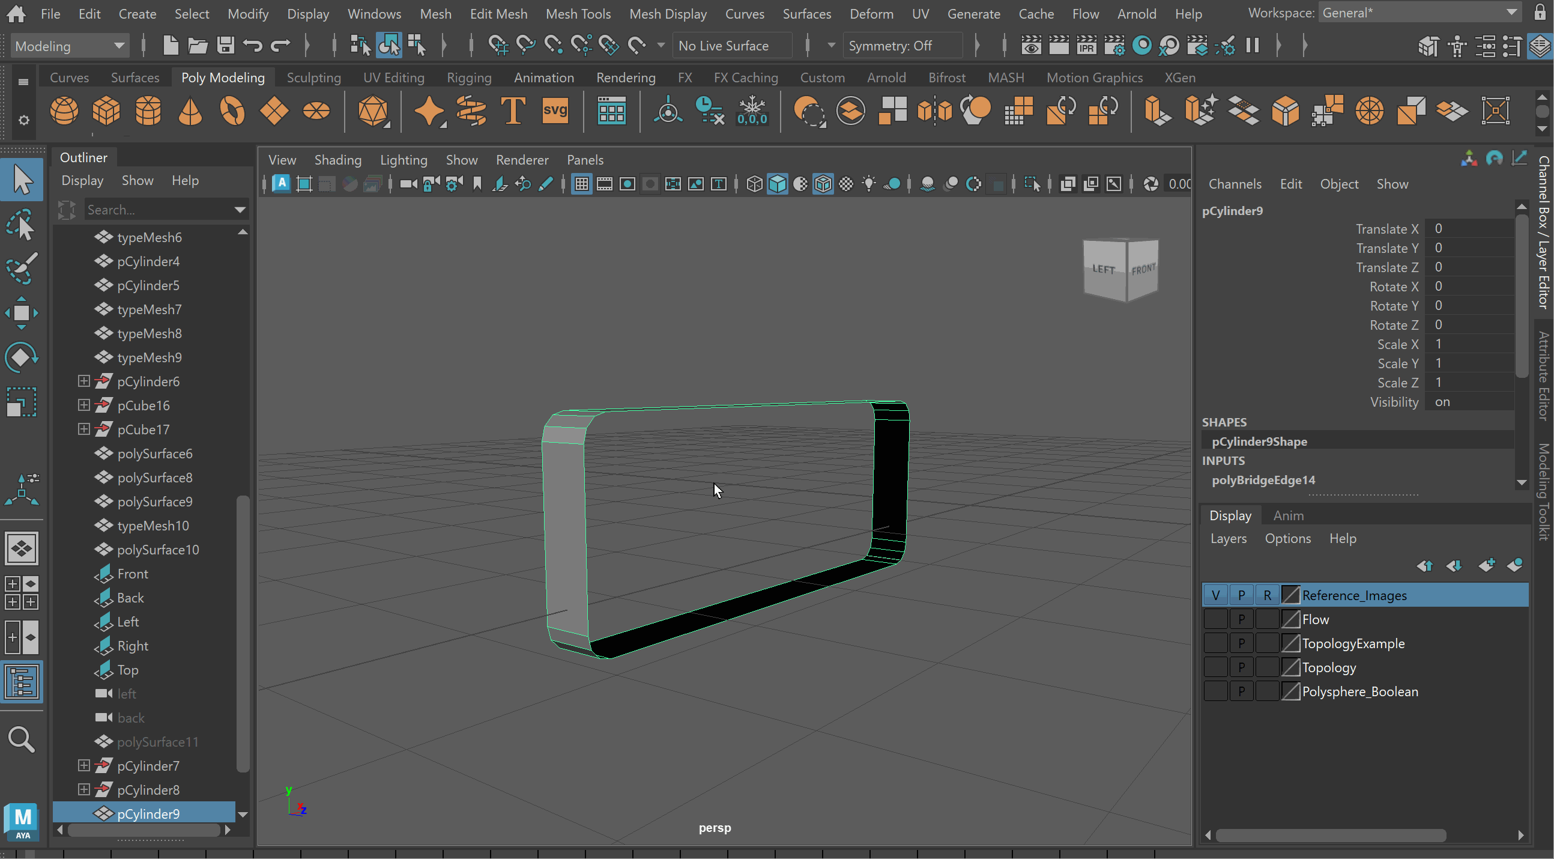This screenshot has height=859, width=1554.
Task: Open the Mesh Tools menu
Action: (x=577, y=13)
